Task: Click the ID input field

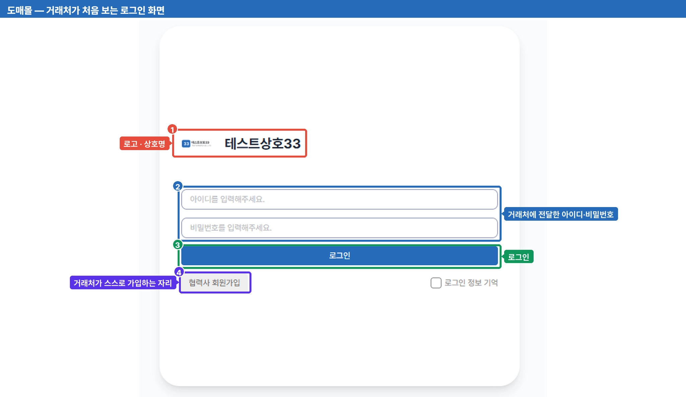Action: (339, 199)
